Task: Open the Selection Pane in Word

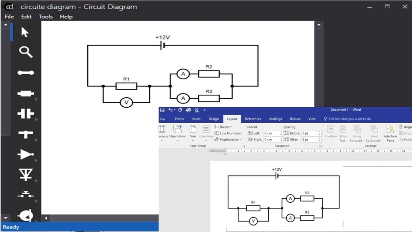Action: pos(390,133)
